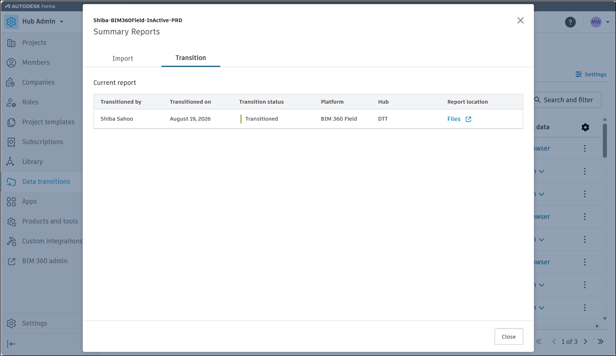
Task: Go to the previous page of results
Action: point(554,341)
